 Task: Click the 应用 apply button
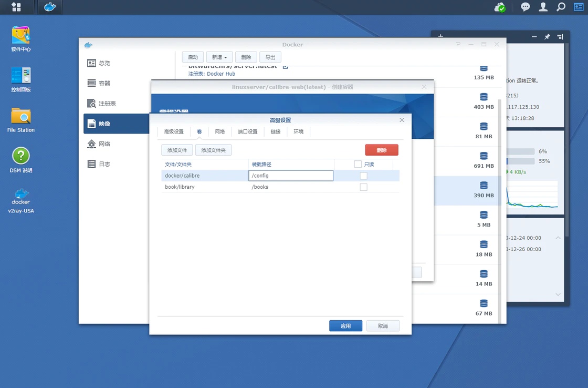pyautogui.click(x=345, y=326)
